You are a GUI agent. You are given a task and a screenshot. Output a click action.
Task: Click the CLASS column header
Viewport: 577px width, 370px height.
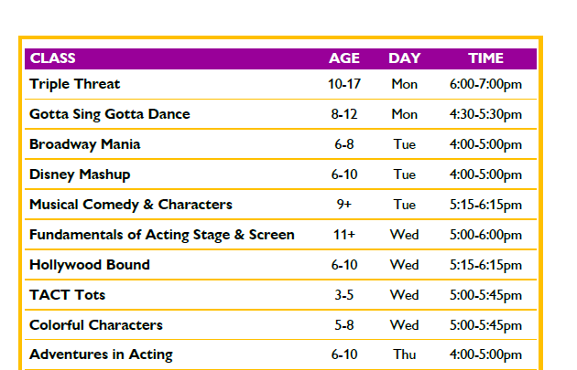[52, 58]
